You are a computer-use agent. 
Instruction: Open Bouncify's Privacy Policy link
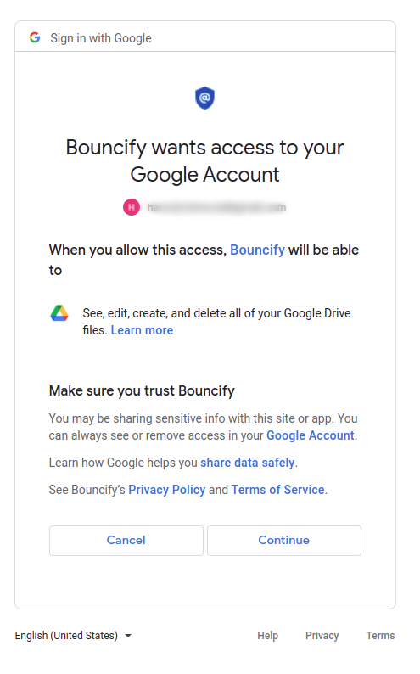(166, 490)
